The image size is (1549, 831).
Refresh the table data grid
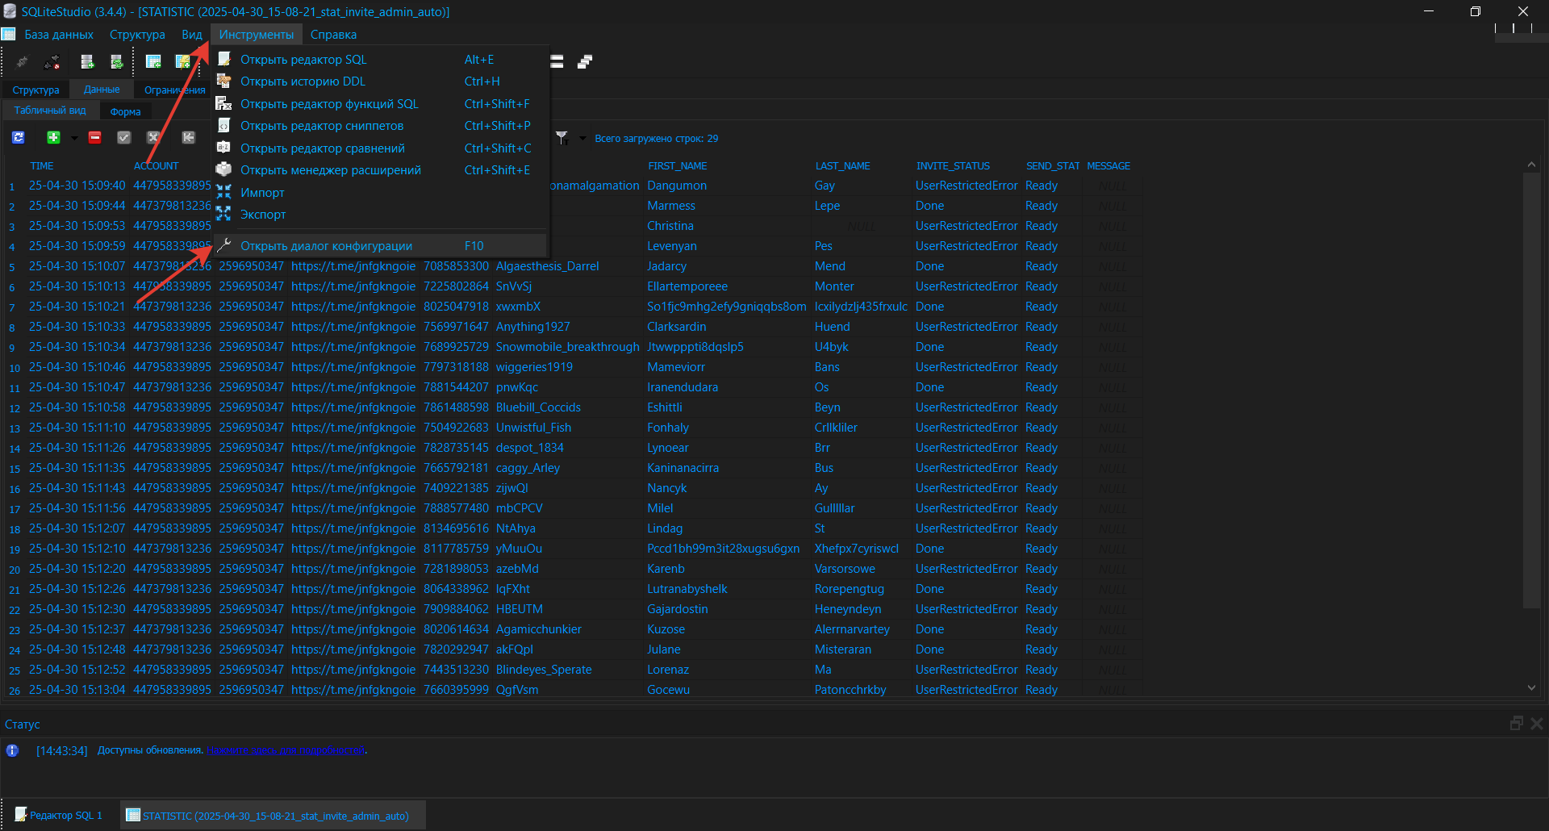tap(18, 137)
